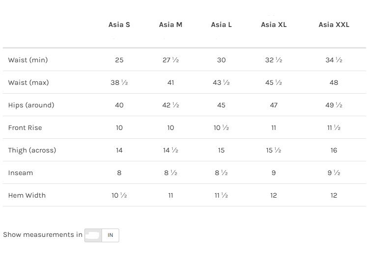367x256 pixels.
Task: Switch to the blank left unit option
Action: [x=93, y=235]
